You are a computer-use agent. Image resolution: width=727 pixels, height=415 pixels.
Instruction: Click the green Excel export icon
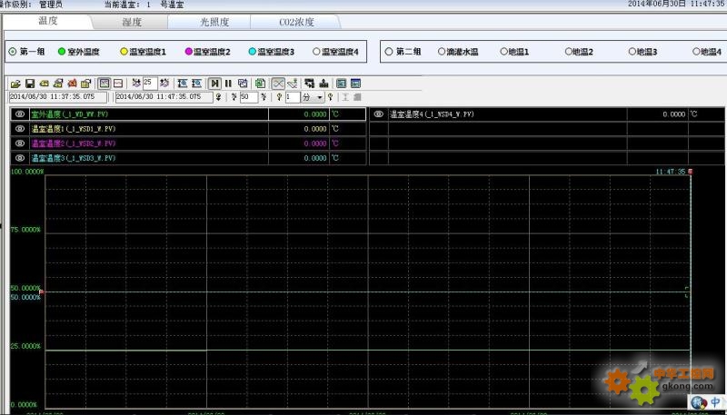pyautogui.click(x=260, y=83)
